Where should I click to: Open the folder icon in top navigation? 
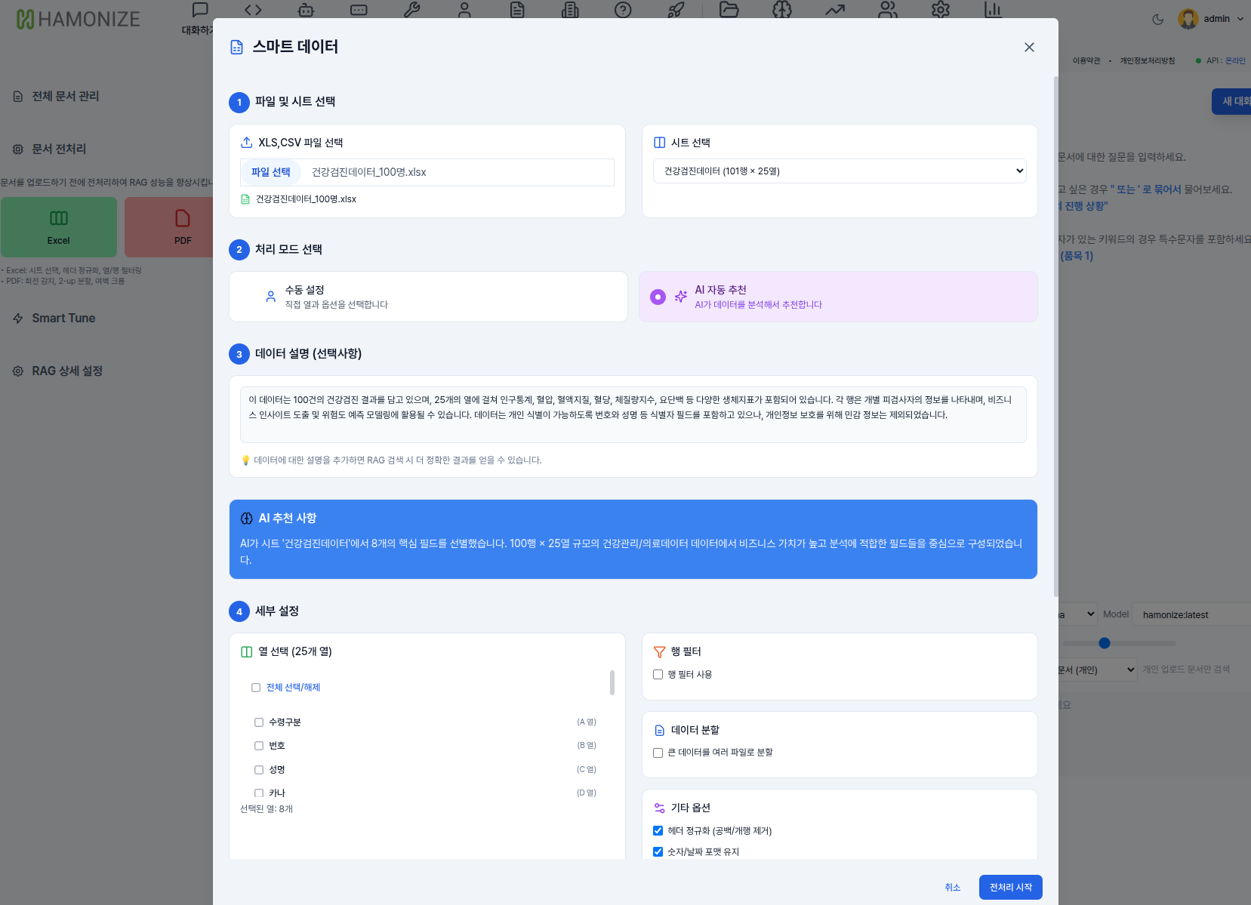point(729,10)
